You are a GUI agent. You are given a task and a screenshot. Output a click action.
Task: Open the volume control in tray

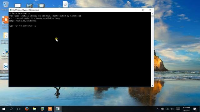pos(172,109)
